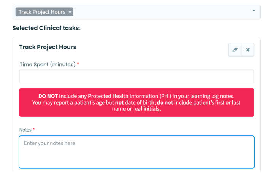The image size is (272, 181).
Task: Expand the clinical tasks selector dropdown arrow
Action: (x=254, y=11)
